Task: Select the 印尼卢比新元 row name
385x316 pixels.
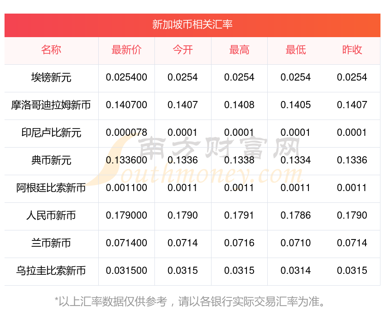Action: [x=51, y=133]
